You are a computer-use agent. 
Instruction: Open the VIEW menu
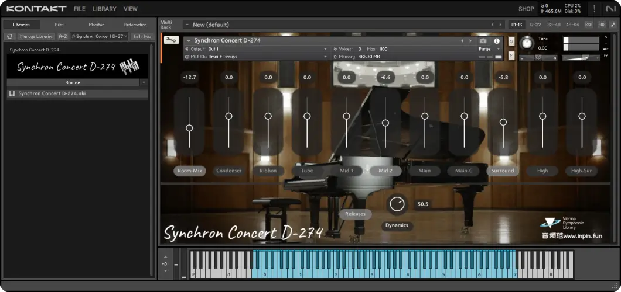131,9
